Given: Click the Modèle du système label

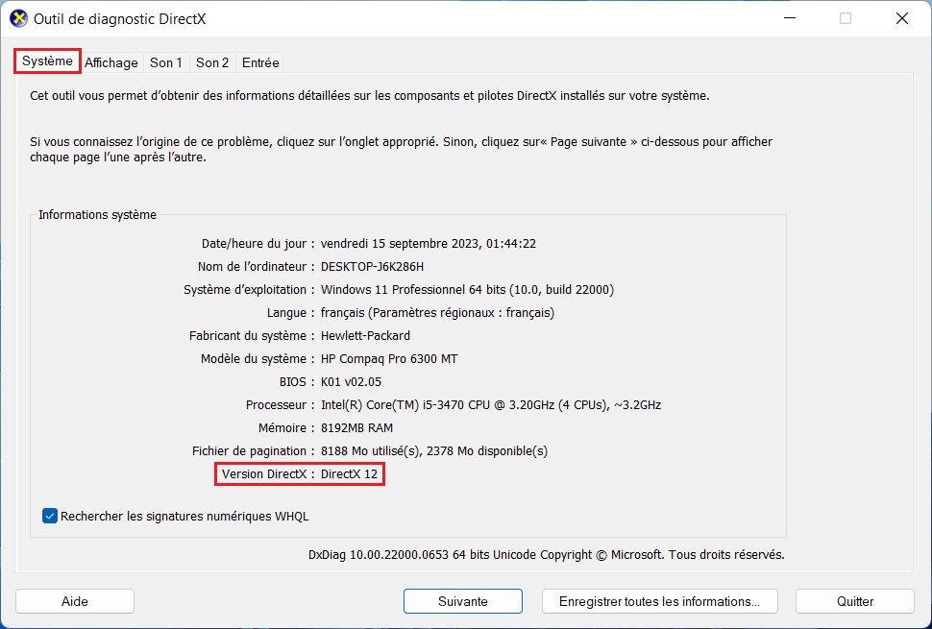Looking at the screenshot, I should [x=258, y=359].
